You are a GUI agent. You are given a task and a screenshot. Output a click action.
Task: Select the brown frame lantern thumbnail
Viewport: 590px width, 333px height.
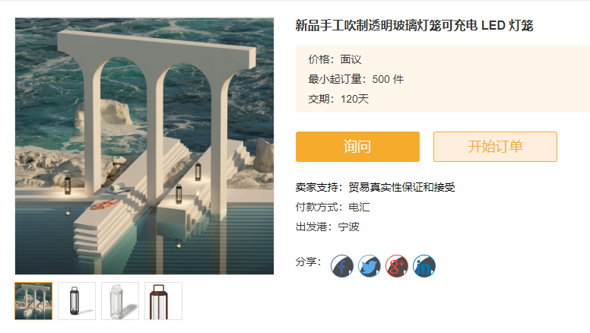tap(163, 301)
